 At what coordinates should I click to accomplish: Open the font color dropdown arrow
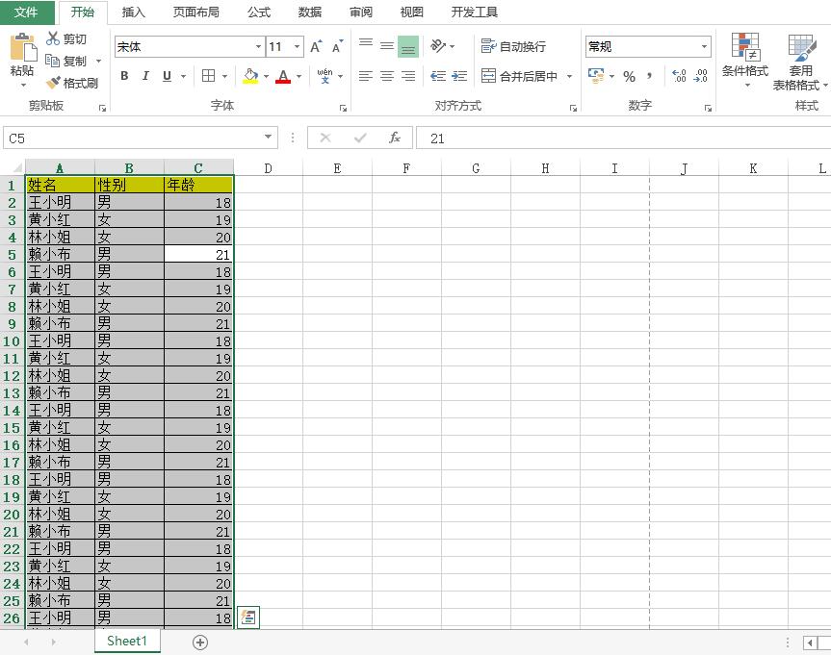(x=299, y=76)
